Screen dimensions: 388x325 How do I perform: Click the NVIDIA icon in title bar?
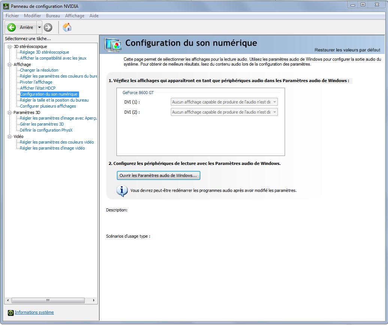tap(6, 6)
